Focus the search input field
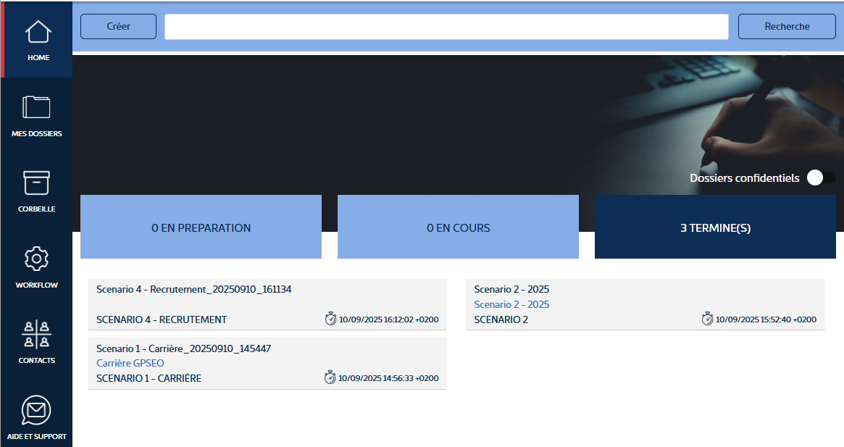844x447 pixels. (x=446, y=27)
